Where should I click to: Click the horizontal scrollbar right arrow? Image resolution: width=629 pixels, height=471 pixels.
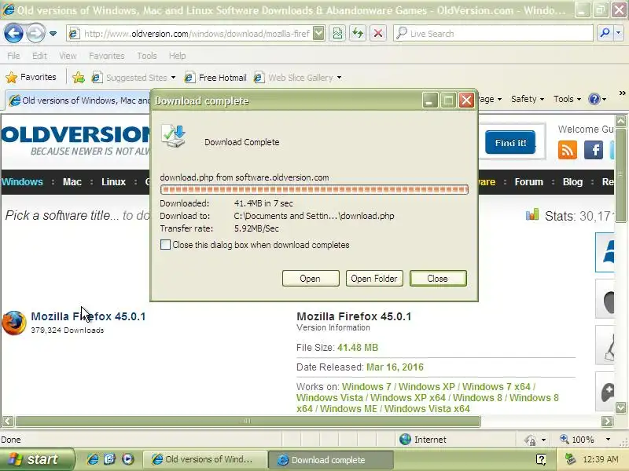(x=607, y=421)
